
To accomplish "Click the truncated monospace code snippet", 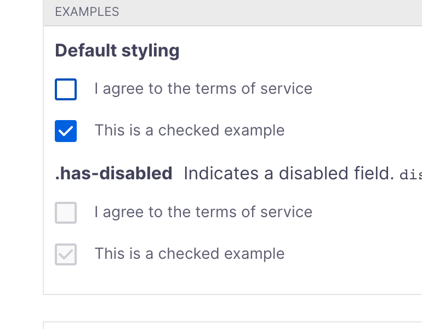I will pyautogui.click(x=411, y=175).
